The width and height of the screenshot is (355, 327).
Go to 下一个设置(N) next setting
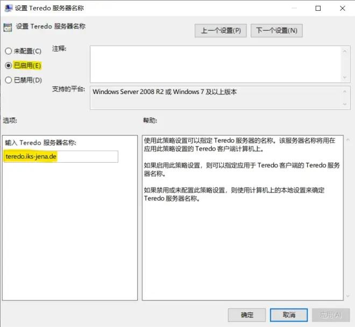point(276,31)
